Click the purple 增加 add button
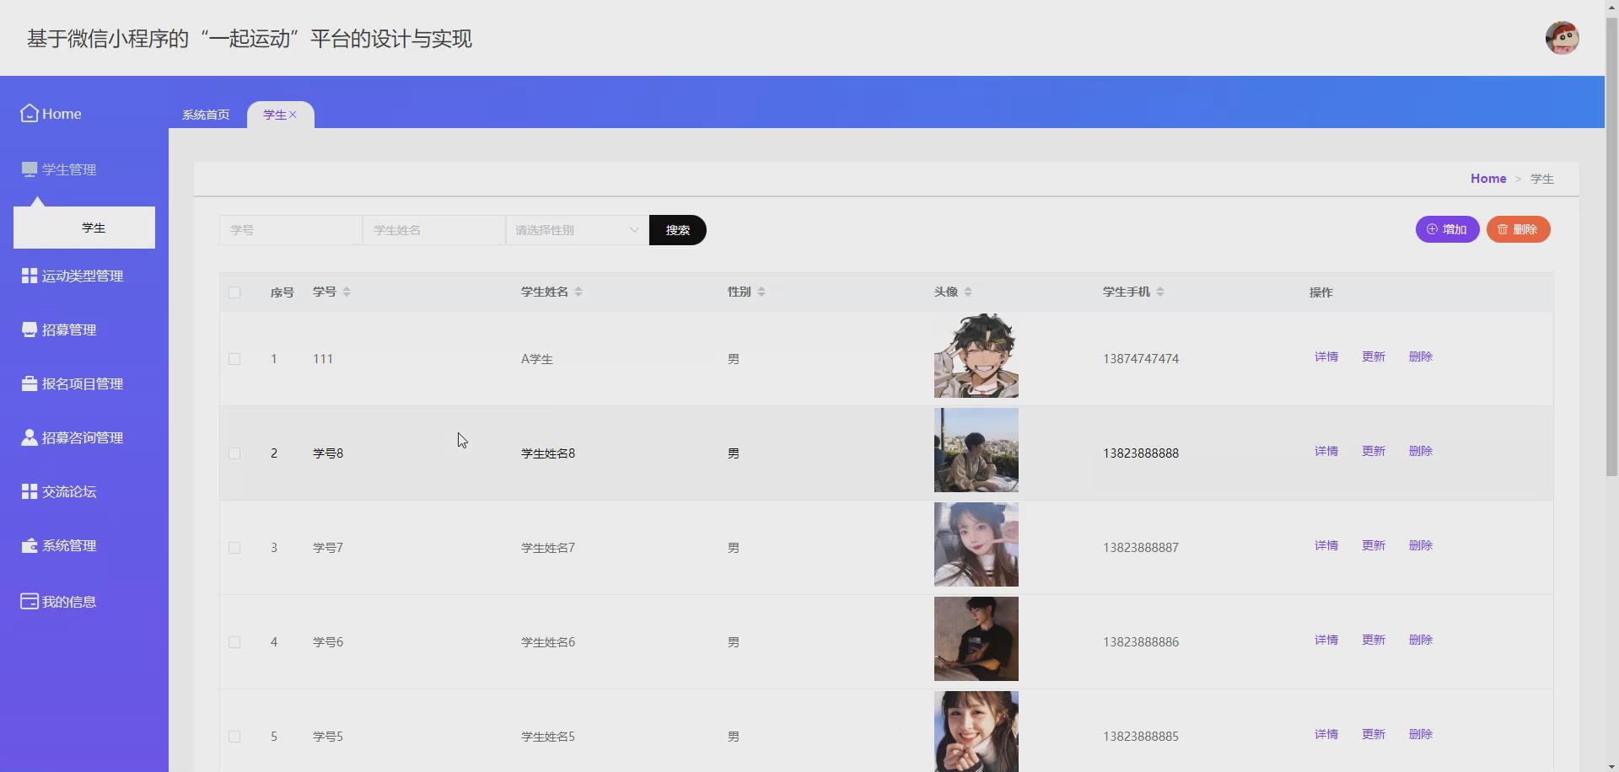 click(1447, 229)
